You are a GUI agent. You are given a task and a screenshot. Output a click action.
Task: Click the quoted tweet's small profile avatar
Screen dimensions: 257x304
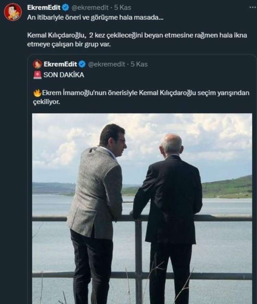pyautogui.click(x=37, y=64)
